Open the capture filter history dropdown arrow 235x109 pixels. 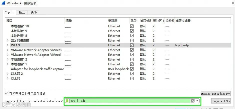[197, 101]
